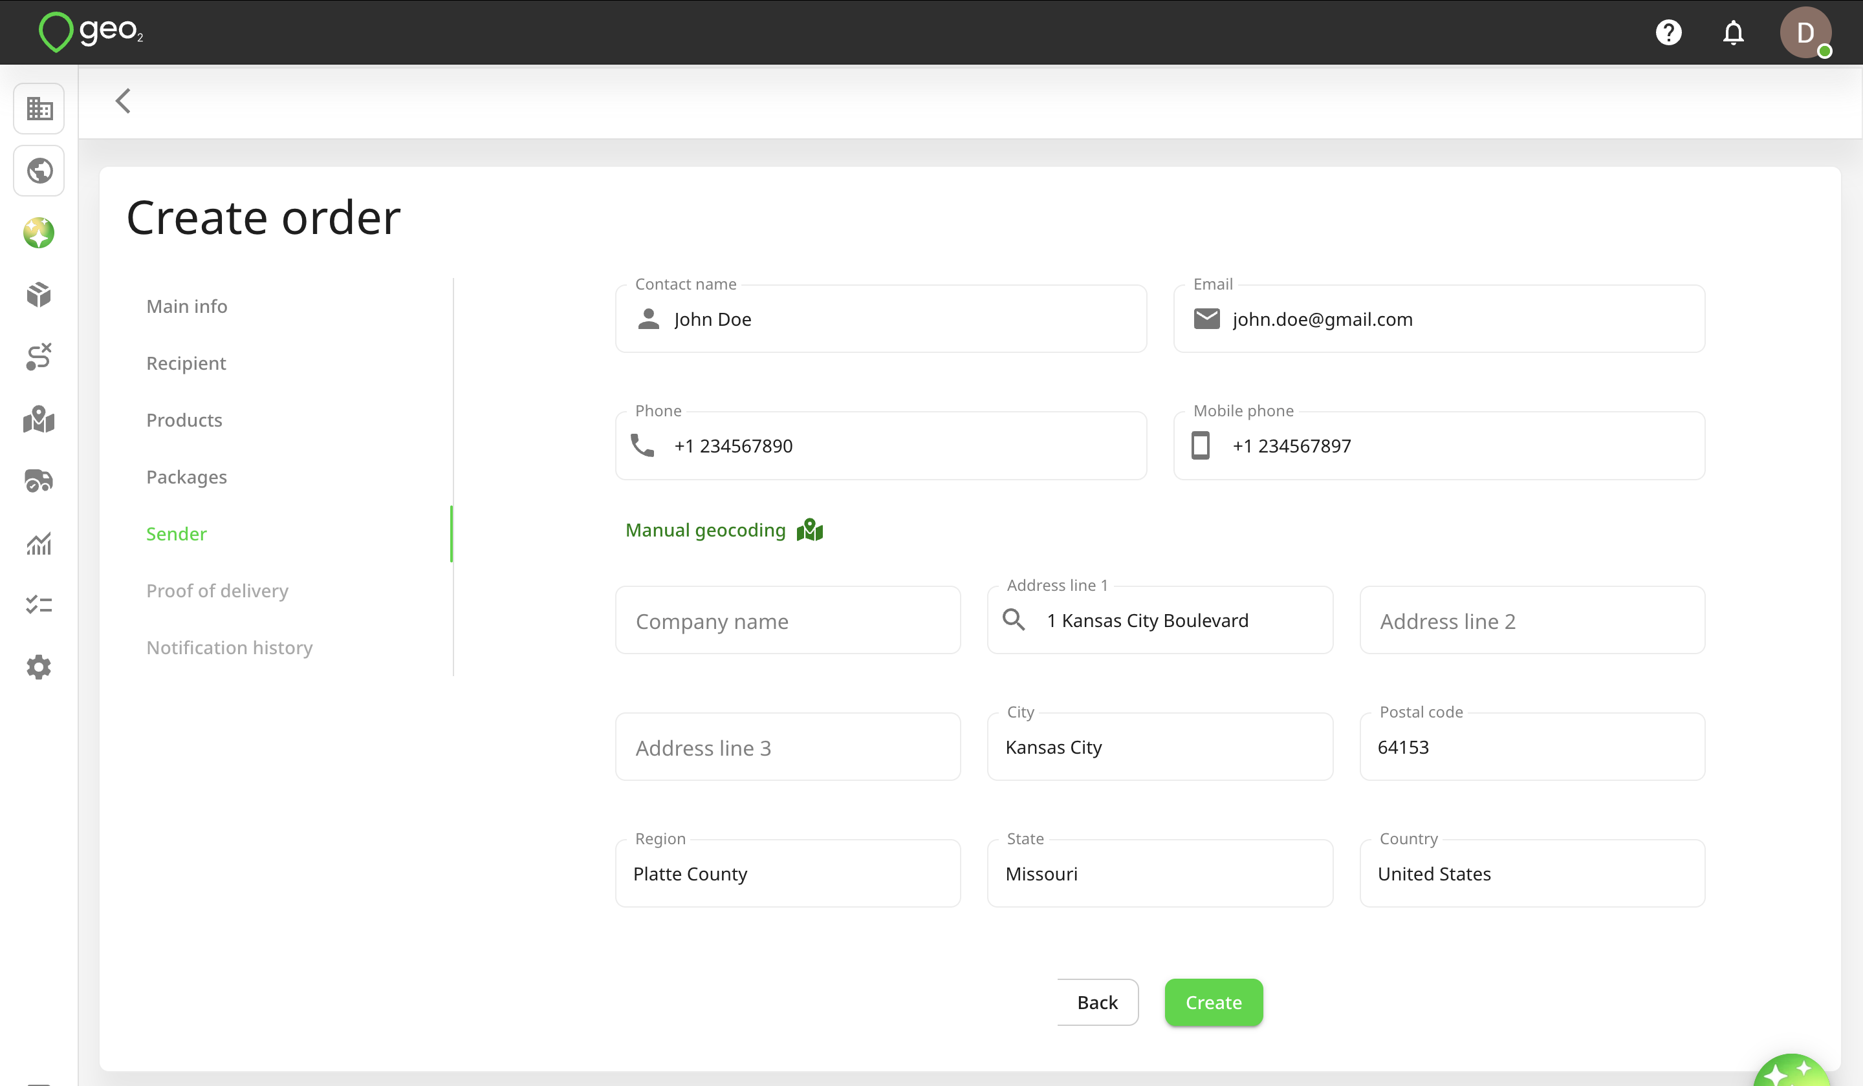1863x1086 pixels.
Task: Focus the Postal code field
Action: [x=1532, y=746]
